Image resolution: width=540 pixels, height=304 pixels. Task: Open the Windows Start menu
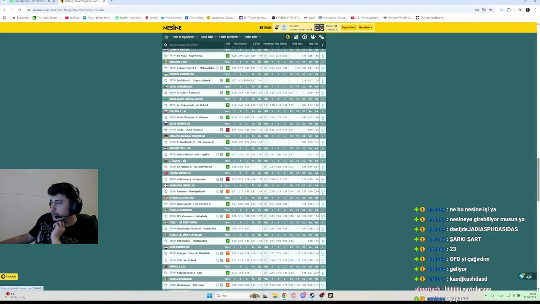[209, 296]
